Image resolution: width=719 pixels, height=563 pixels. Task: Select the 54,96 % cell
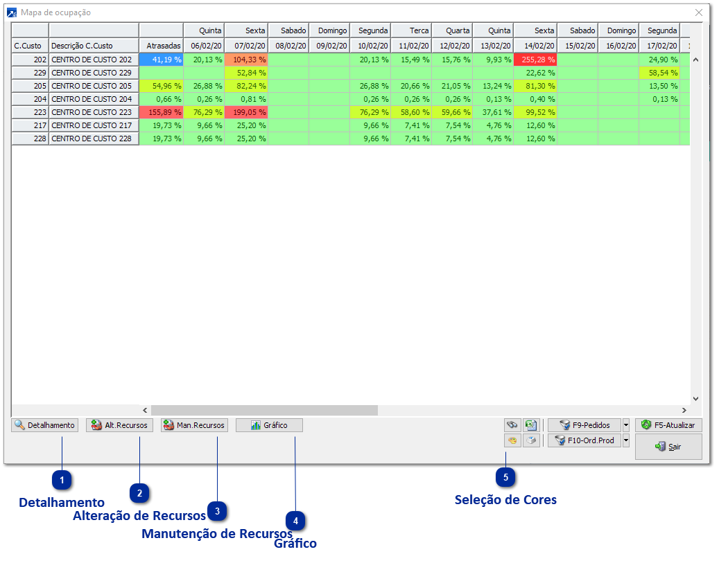point(162,86)
